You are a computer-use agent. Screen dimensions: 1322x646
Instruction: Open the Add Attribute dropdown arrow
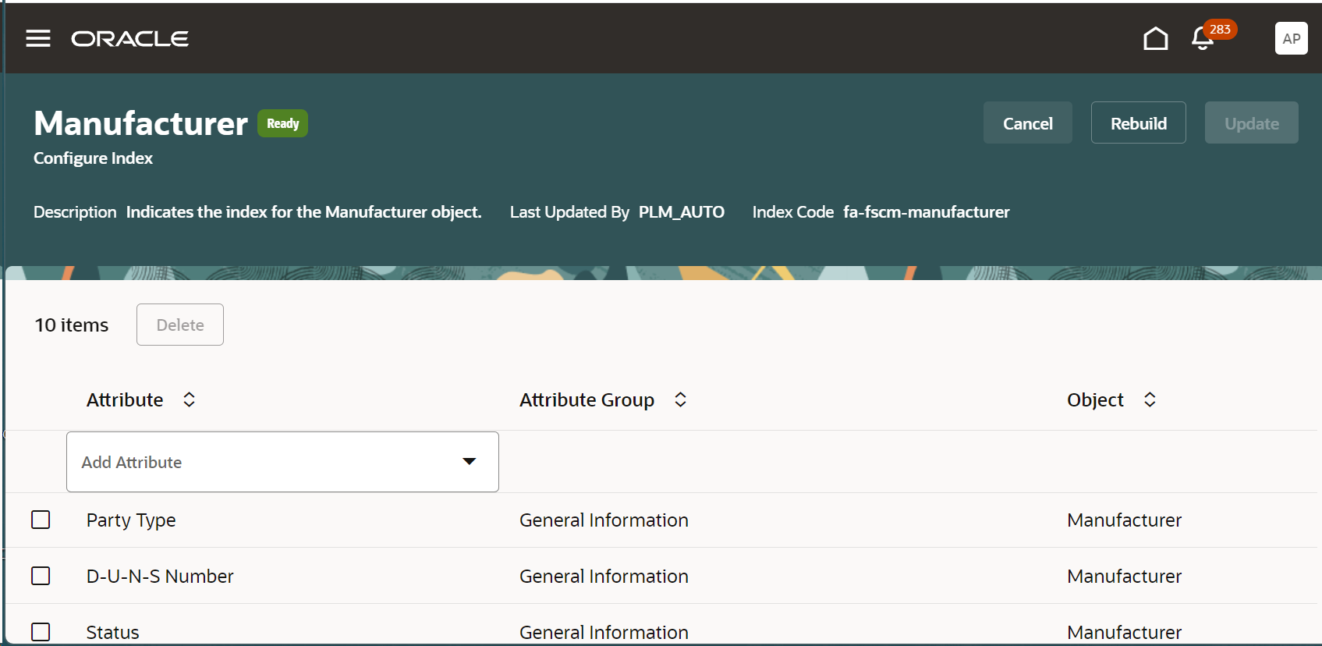point(470,462)
